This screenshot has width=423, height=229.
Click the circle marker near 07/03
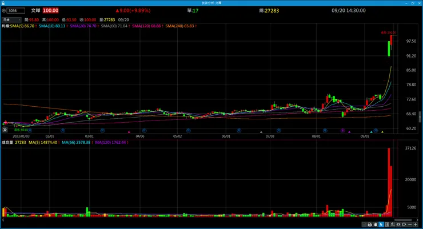[x=279, y=130]
